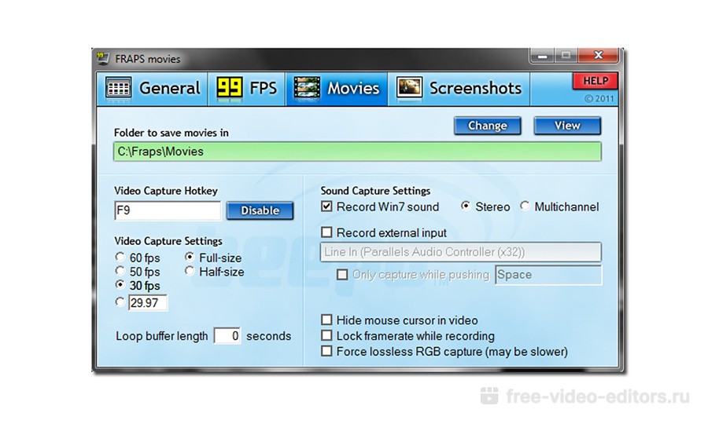Screen dimensions: 708x424
Task: Enable Lock framerate while recording
Action: click(326, 336)
